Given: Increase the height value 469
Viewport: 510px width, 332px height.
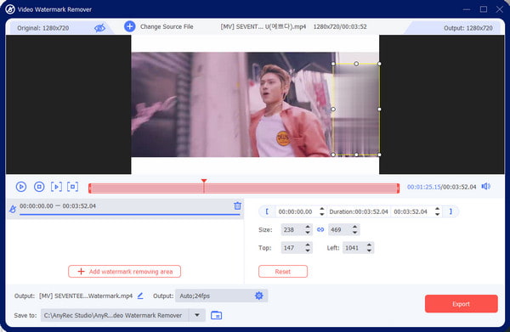Looking at the screenshot, I should point(354,227).
